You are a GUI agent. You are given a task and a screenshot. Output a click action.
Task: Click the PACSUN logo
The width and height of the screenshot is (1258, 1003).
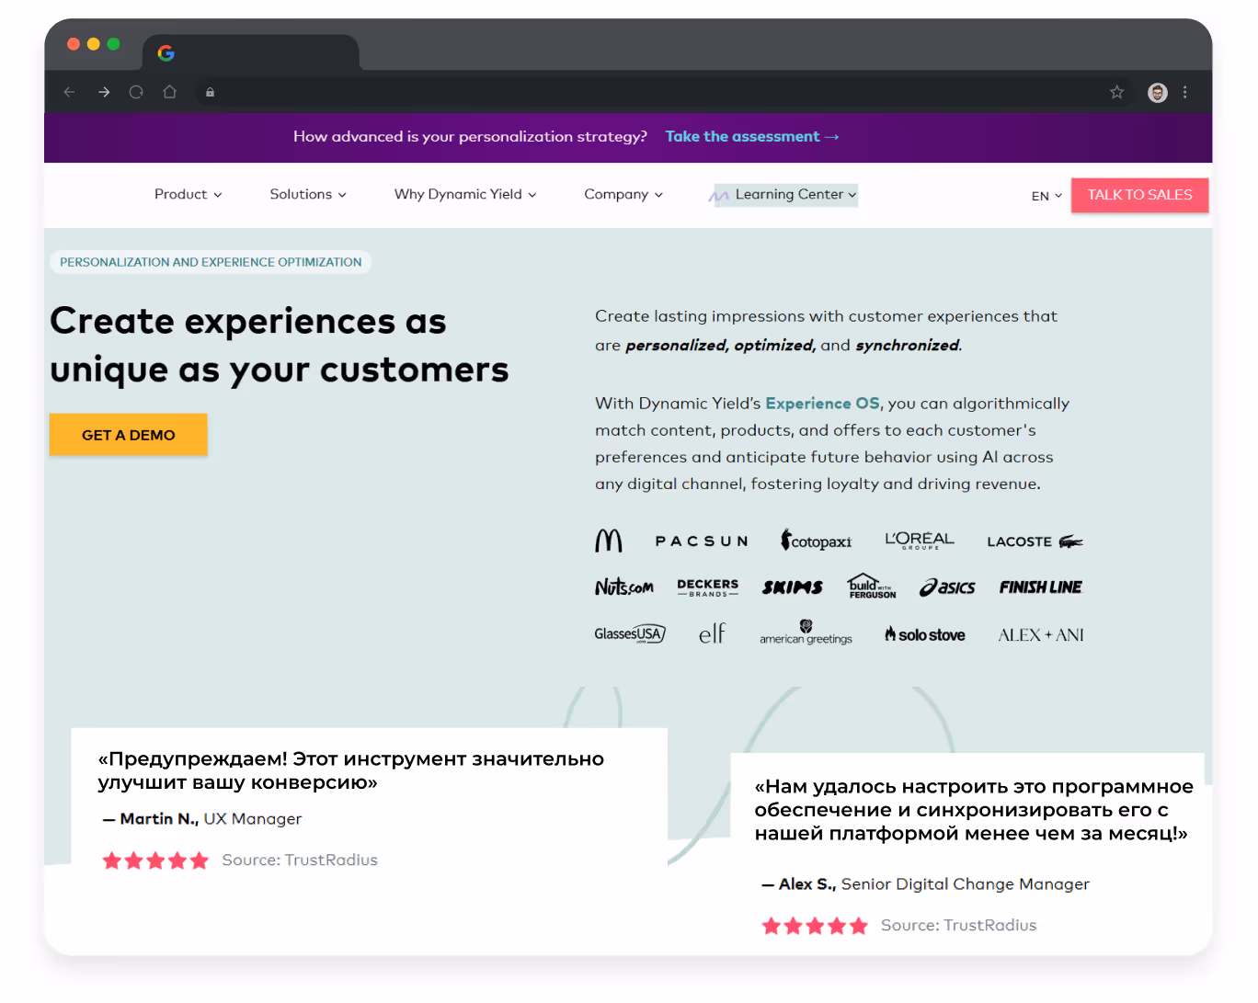tap(702, 541)
